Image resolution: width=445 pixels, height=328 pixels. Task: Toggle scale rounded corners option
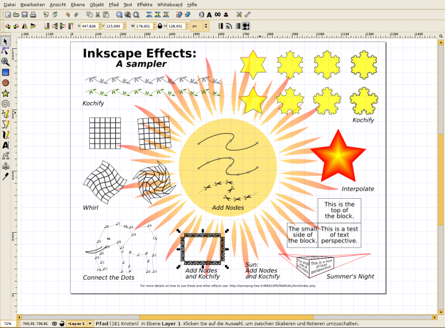229,26
